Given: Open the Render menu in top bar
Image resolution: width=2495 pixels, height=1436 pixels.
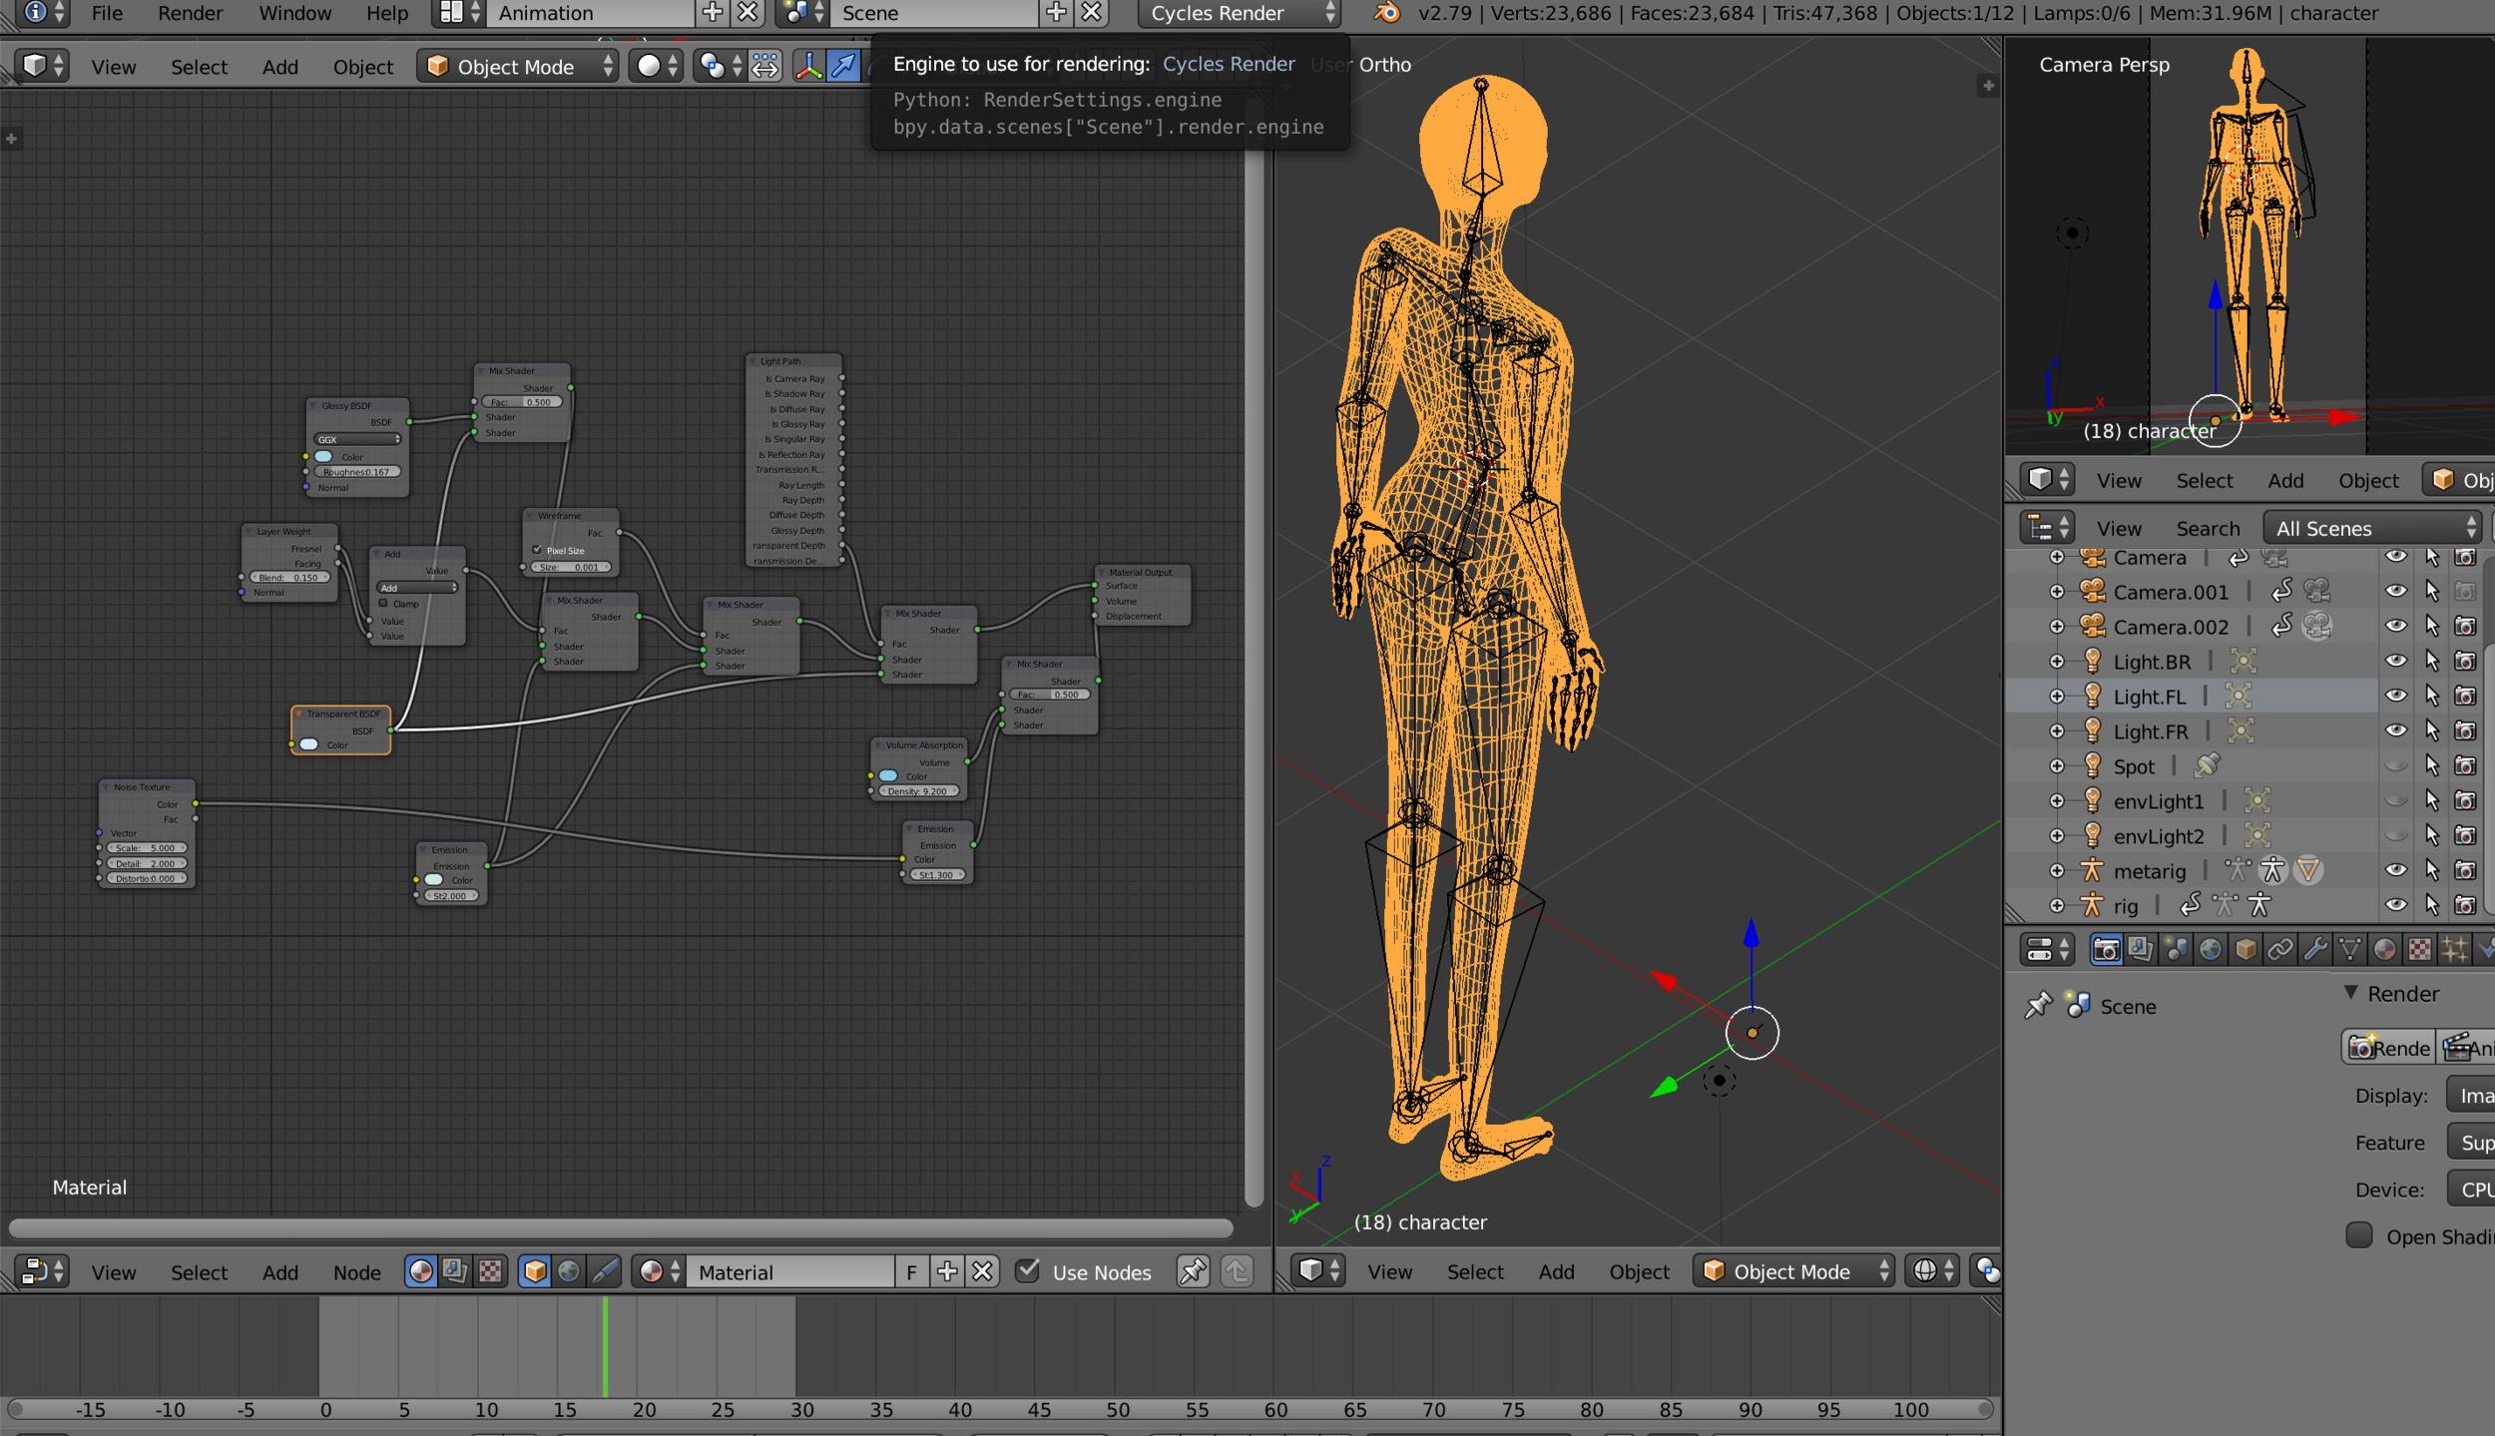Looking at the screenshot, I should [x=190, y=13].
